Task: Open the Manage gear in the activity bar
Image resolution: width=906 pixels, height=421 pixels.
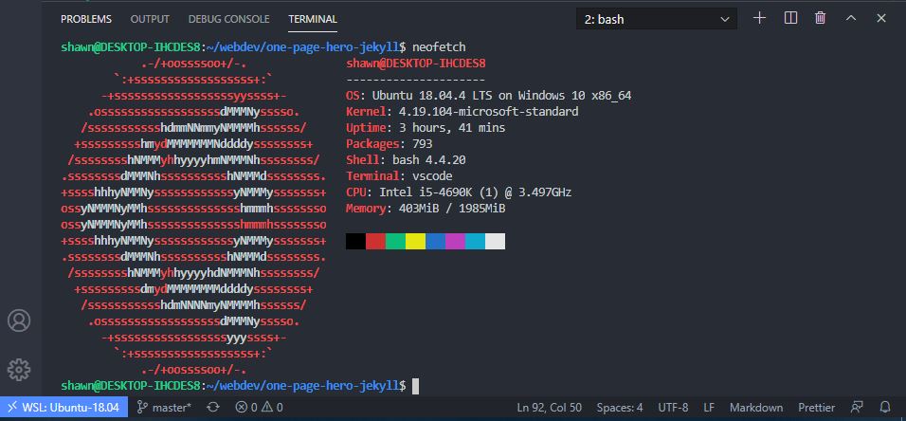Action: 18,369
